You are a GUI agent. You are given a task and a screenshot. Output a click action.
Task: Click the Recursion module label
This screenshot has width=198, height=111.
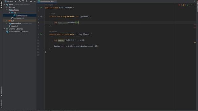(x=16, y=23)
